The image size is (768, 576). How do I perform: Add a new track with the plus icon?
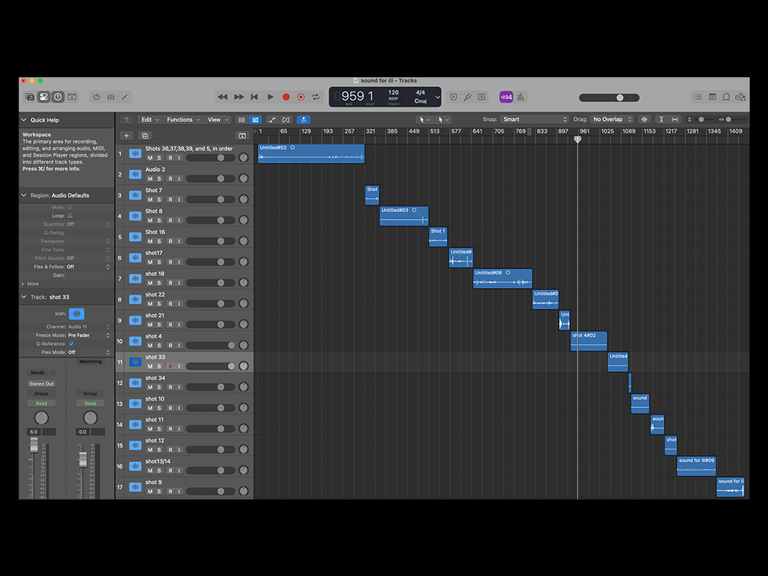pyautogui.click(x=127, y=136)
